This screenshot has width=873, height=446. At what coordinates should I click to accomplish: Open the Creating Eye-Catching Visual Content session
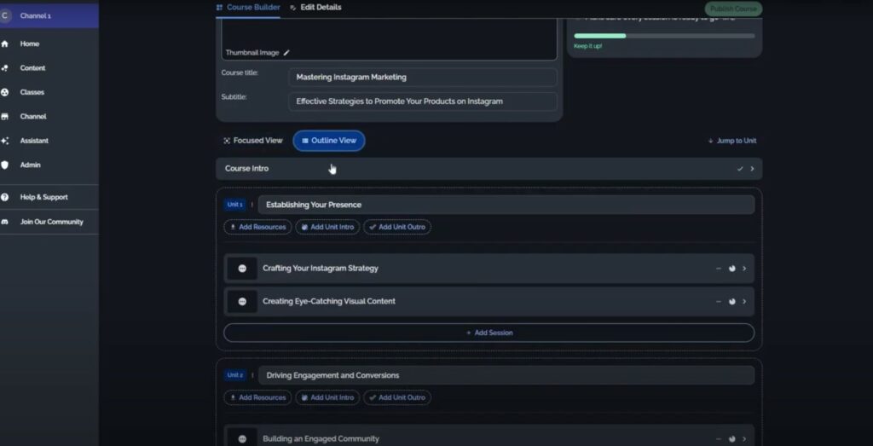[489, 301]
